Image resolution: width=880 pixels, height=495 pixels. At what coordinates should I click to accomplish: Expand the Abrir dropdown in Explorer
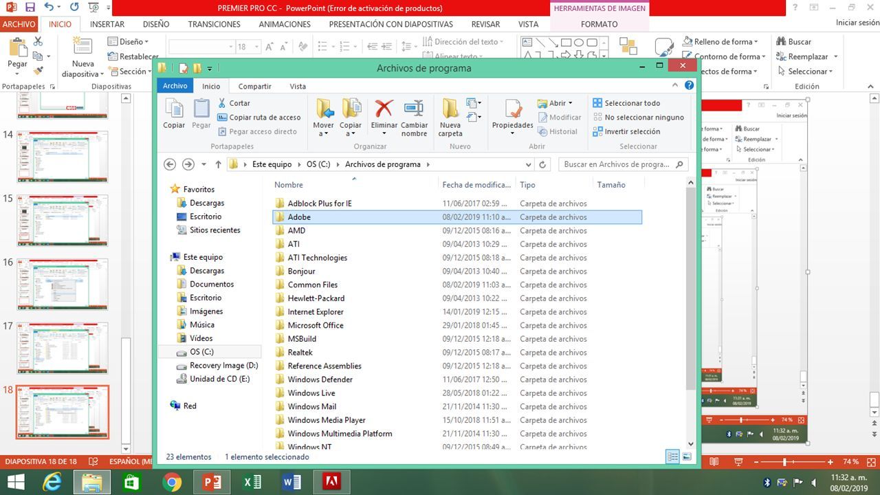click(571, 103)
